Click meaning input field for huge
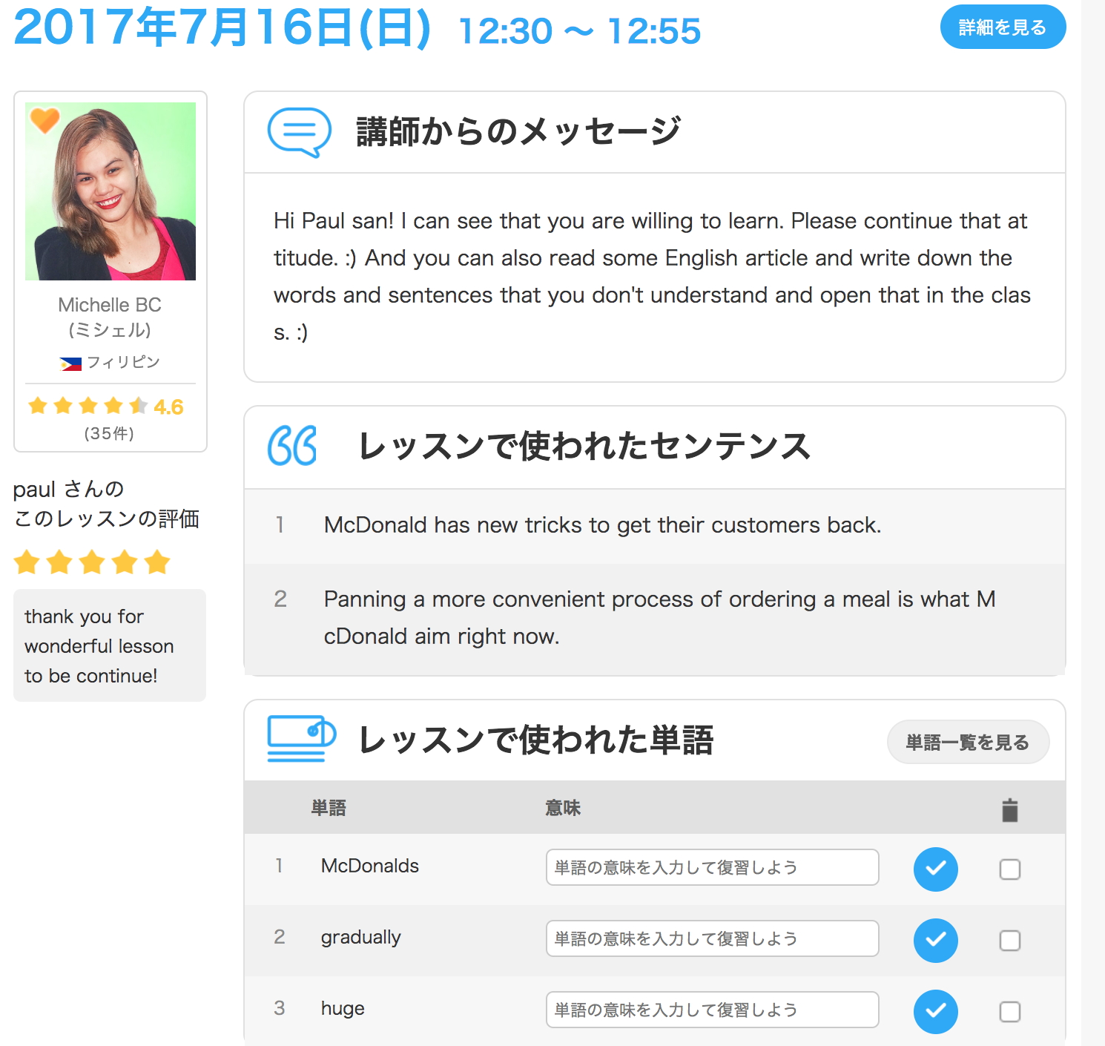Viewport: 1105px width, 1046px height. 713,1010
